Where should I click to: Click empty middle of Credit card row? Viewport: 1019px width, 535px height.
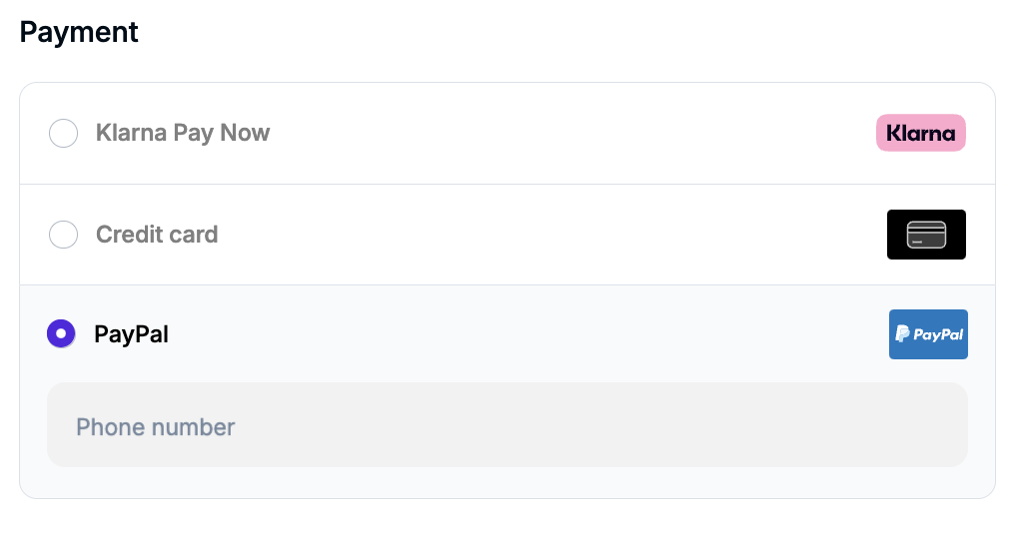pos(552,235)
